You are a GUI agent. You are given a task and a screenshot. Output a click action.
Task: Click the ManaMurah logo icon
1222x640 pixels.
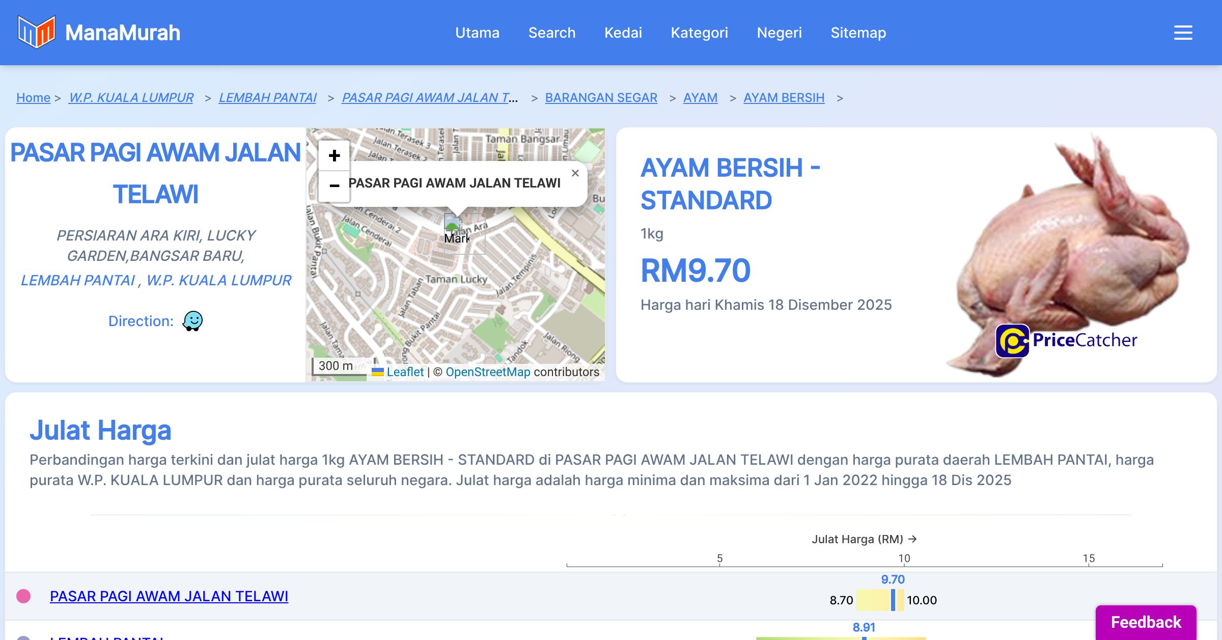(36, 32)
